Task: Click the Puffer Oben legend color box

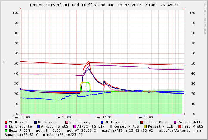Action: point(142,122)
